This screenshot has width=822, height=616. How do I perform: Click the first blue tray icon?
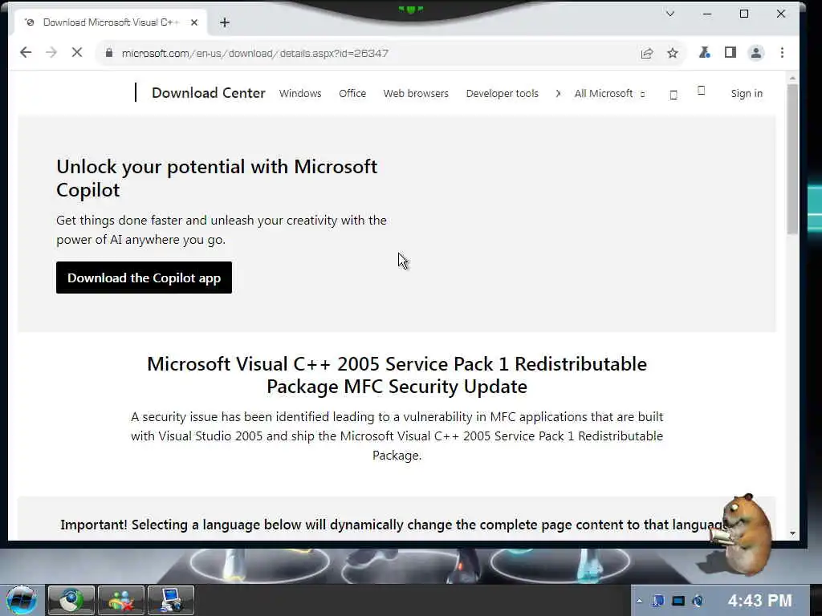click(x=658, y=601)
